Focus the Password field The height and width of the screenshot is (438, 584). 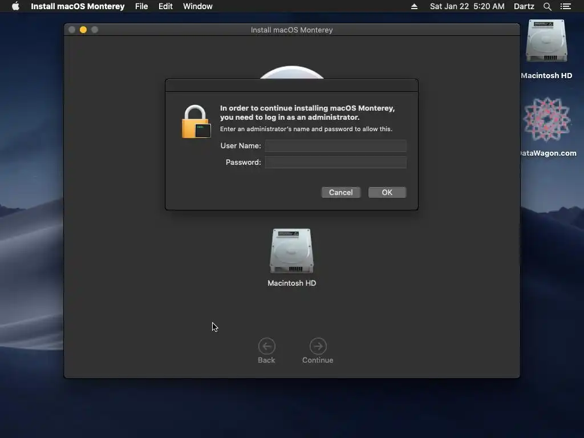335,162
